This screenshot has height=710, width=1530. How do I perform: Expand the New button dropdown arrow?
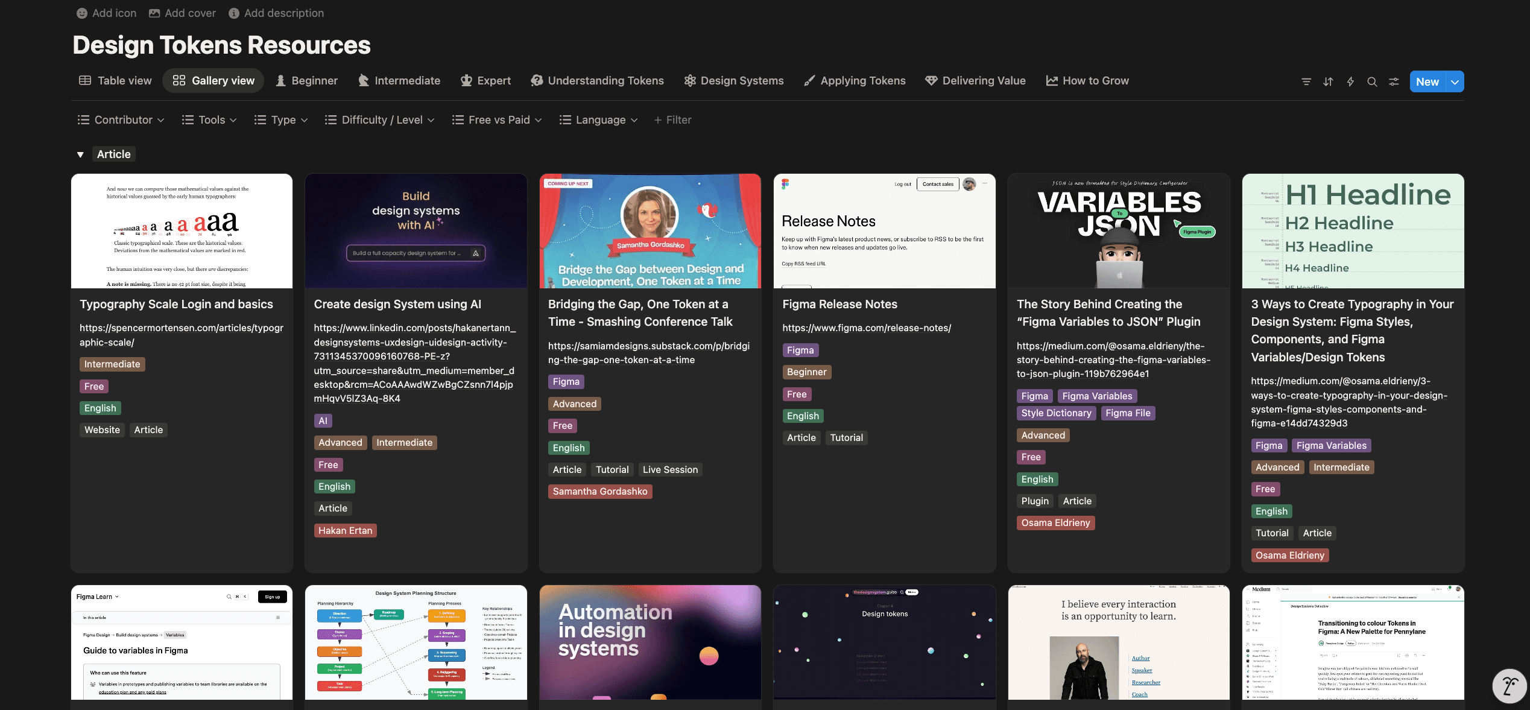1455,81
